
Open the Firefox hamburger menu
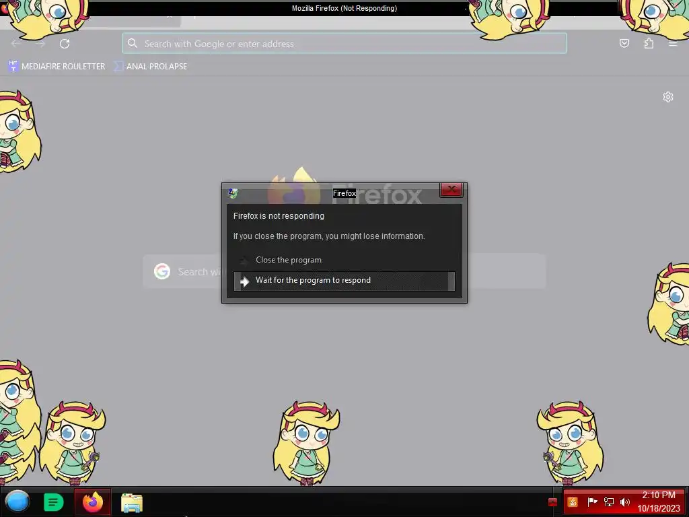point(673,43)
